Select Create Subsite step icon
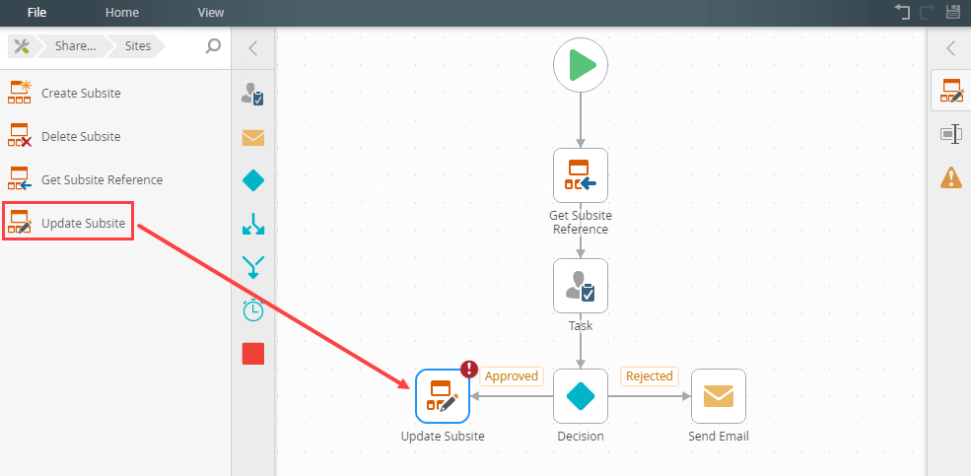 tap(19, 93)
